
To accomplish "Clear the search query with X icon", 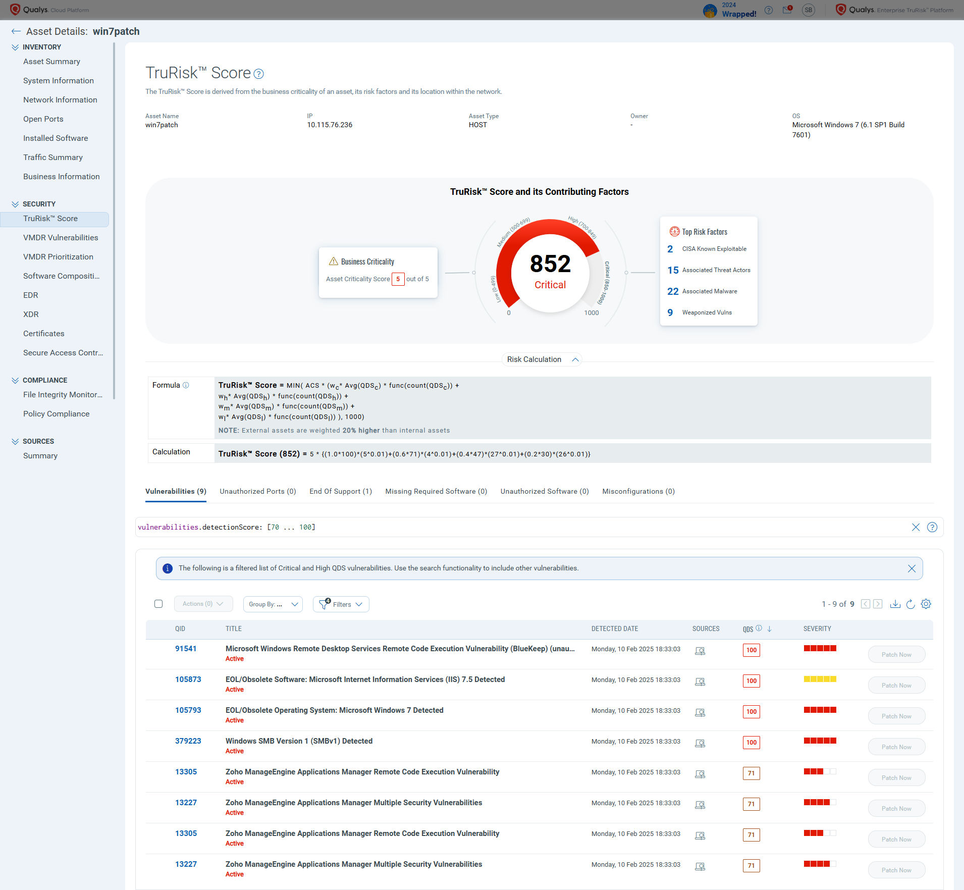I will [x=916, y=527].
